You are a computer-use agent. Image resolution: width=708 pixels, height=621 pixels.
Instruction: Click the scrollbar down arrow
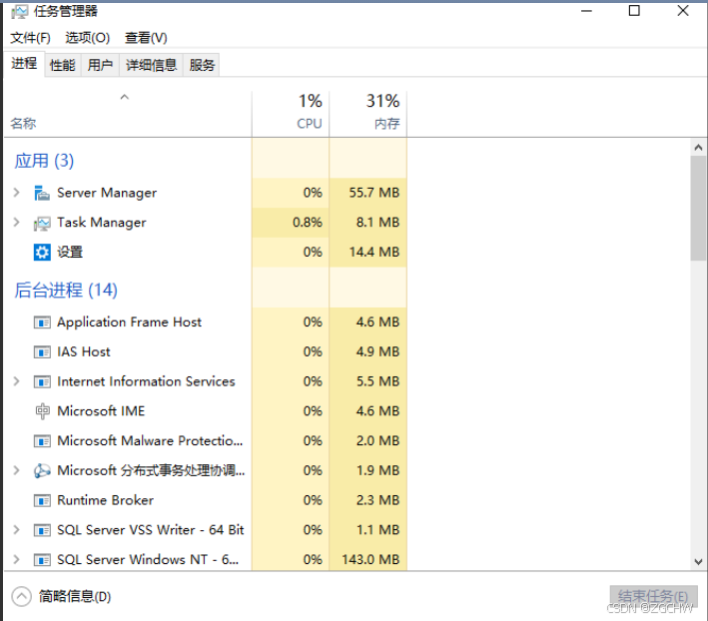698,562
